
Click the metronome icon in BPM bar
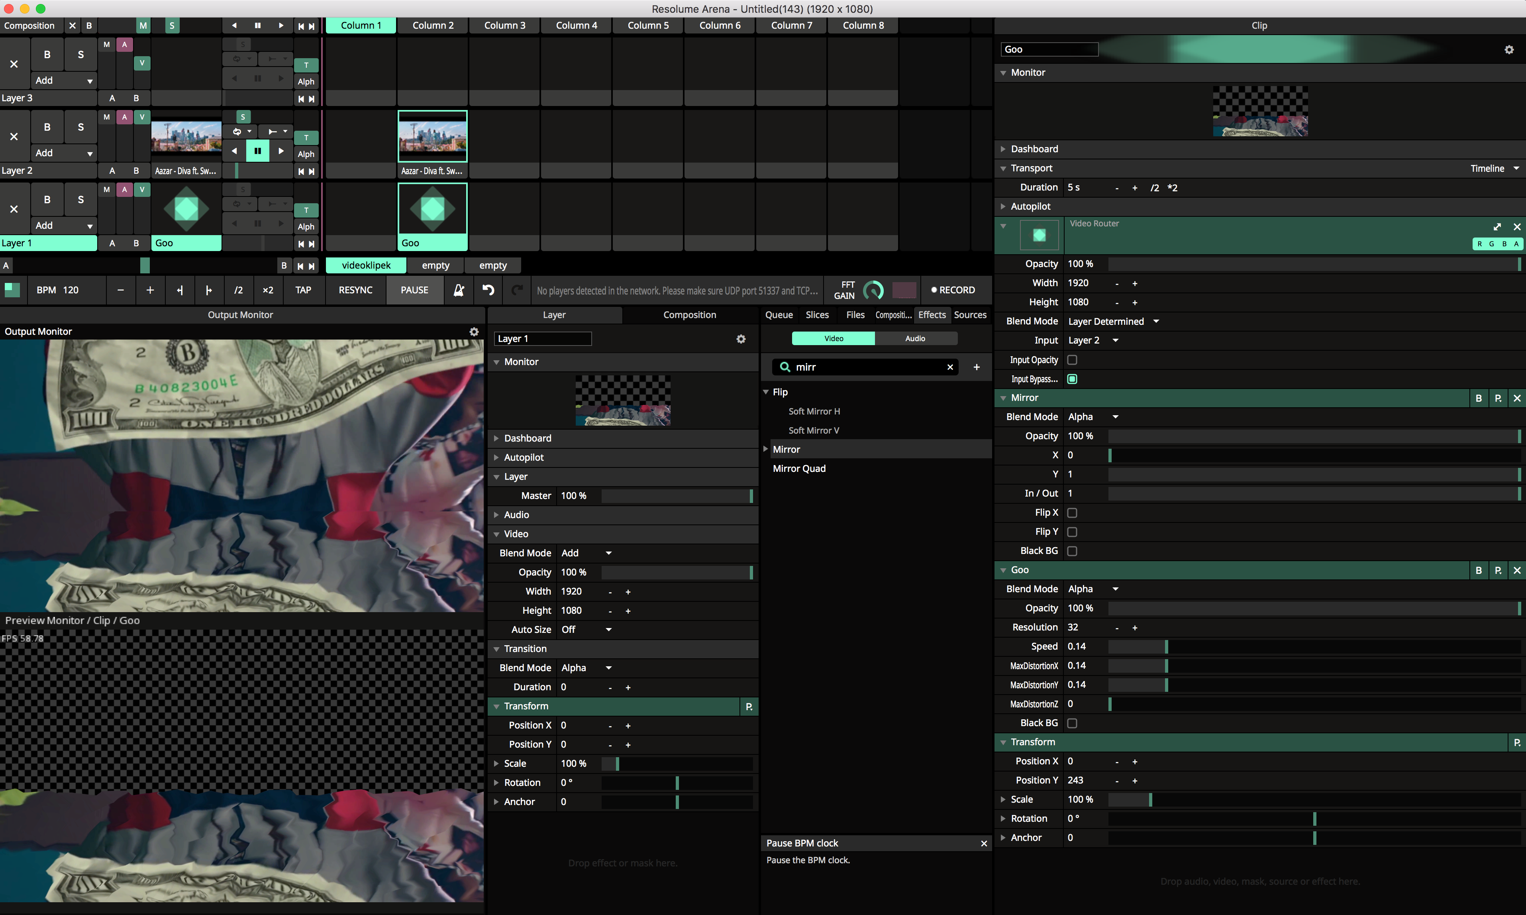459,290
